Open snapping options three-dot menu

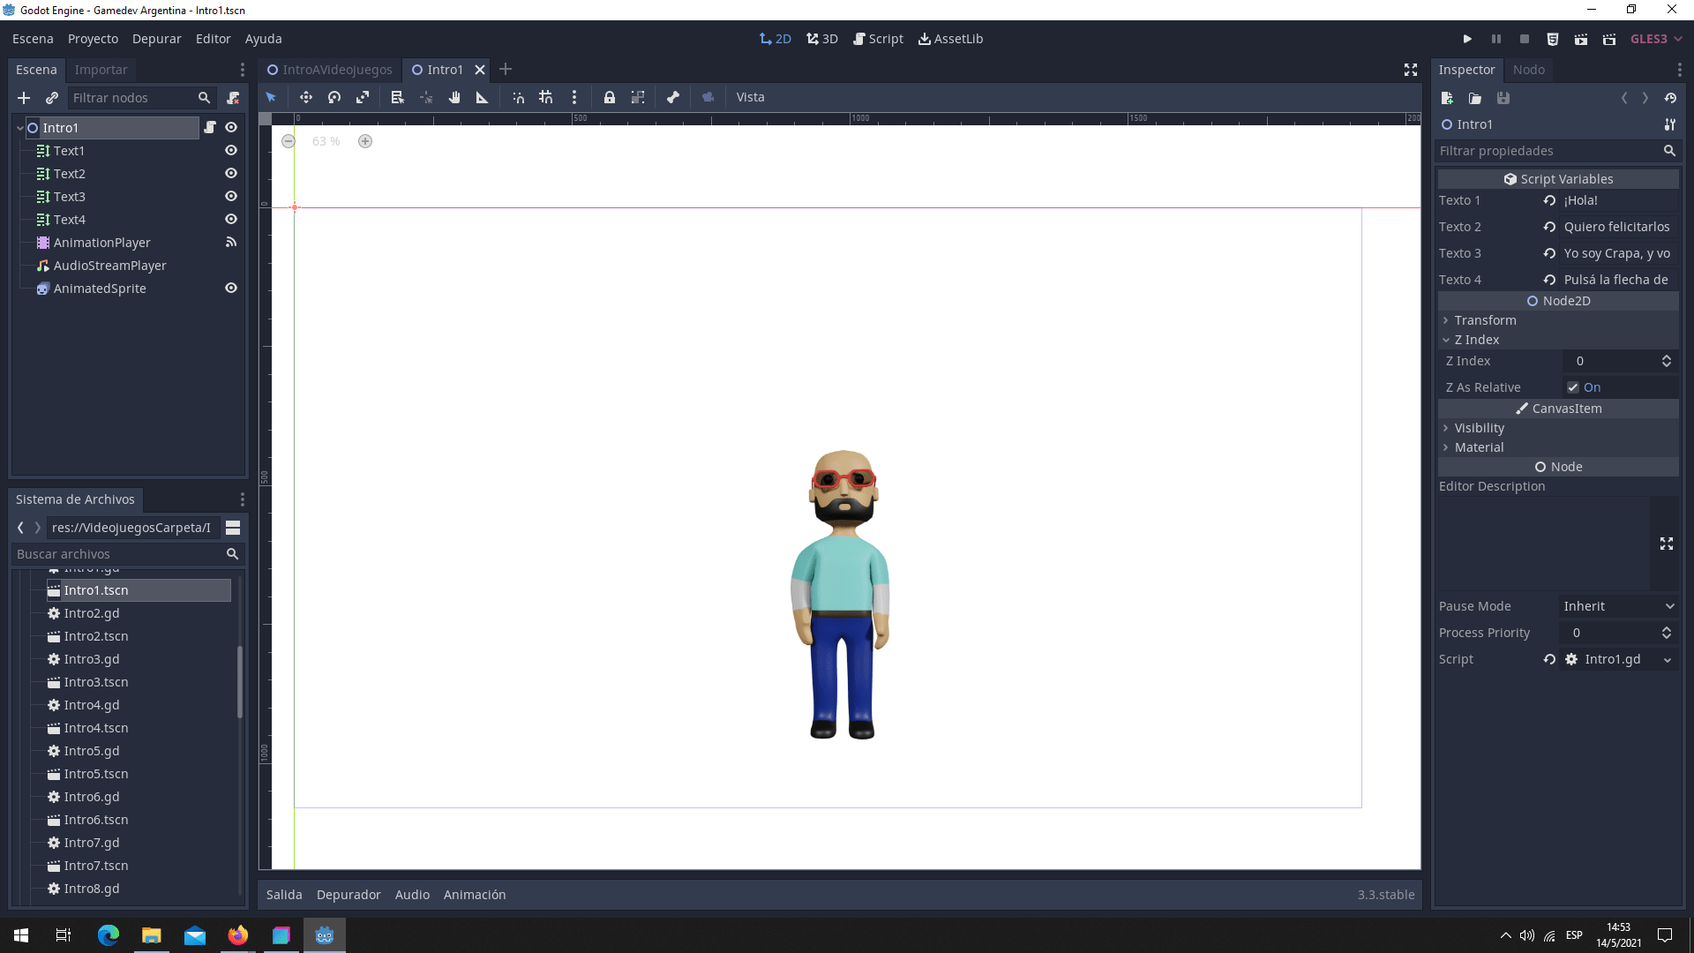(574, 97)
